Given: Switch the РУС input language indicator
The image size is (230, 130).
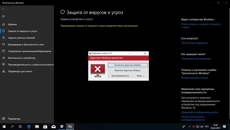Looking at the screenshot, I should (x=207, y=127).
